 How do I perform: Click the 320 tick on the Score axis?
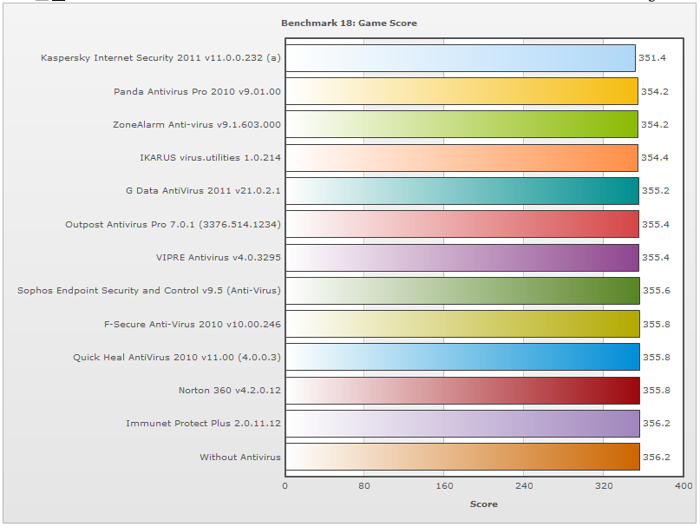604,486
